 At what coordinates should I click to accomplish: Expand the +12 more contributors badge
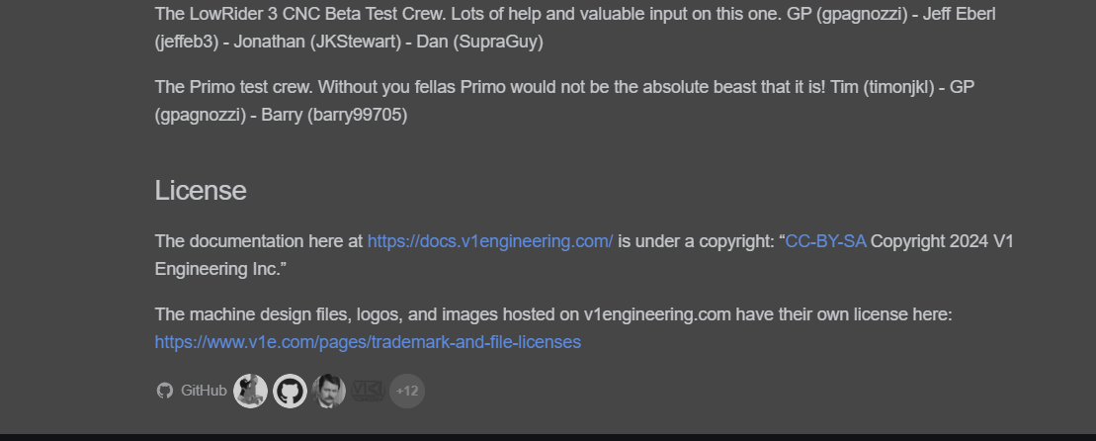[407, 391]
